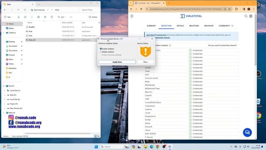Select the Disable Updates radio button
The image size is (266, 150).
101,52
